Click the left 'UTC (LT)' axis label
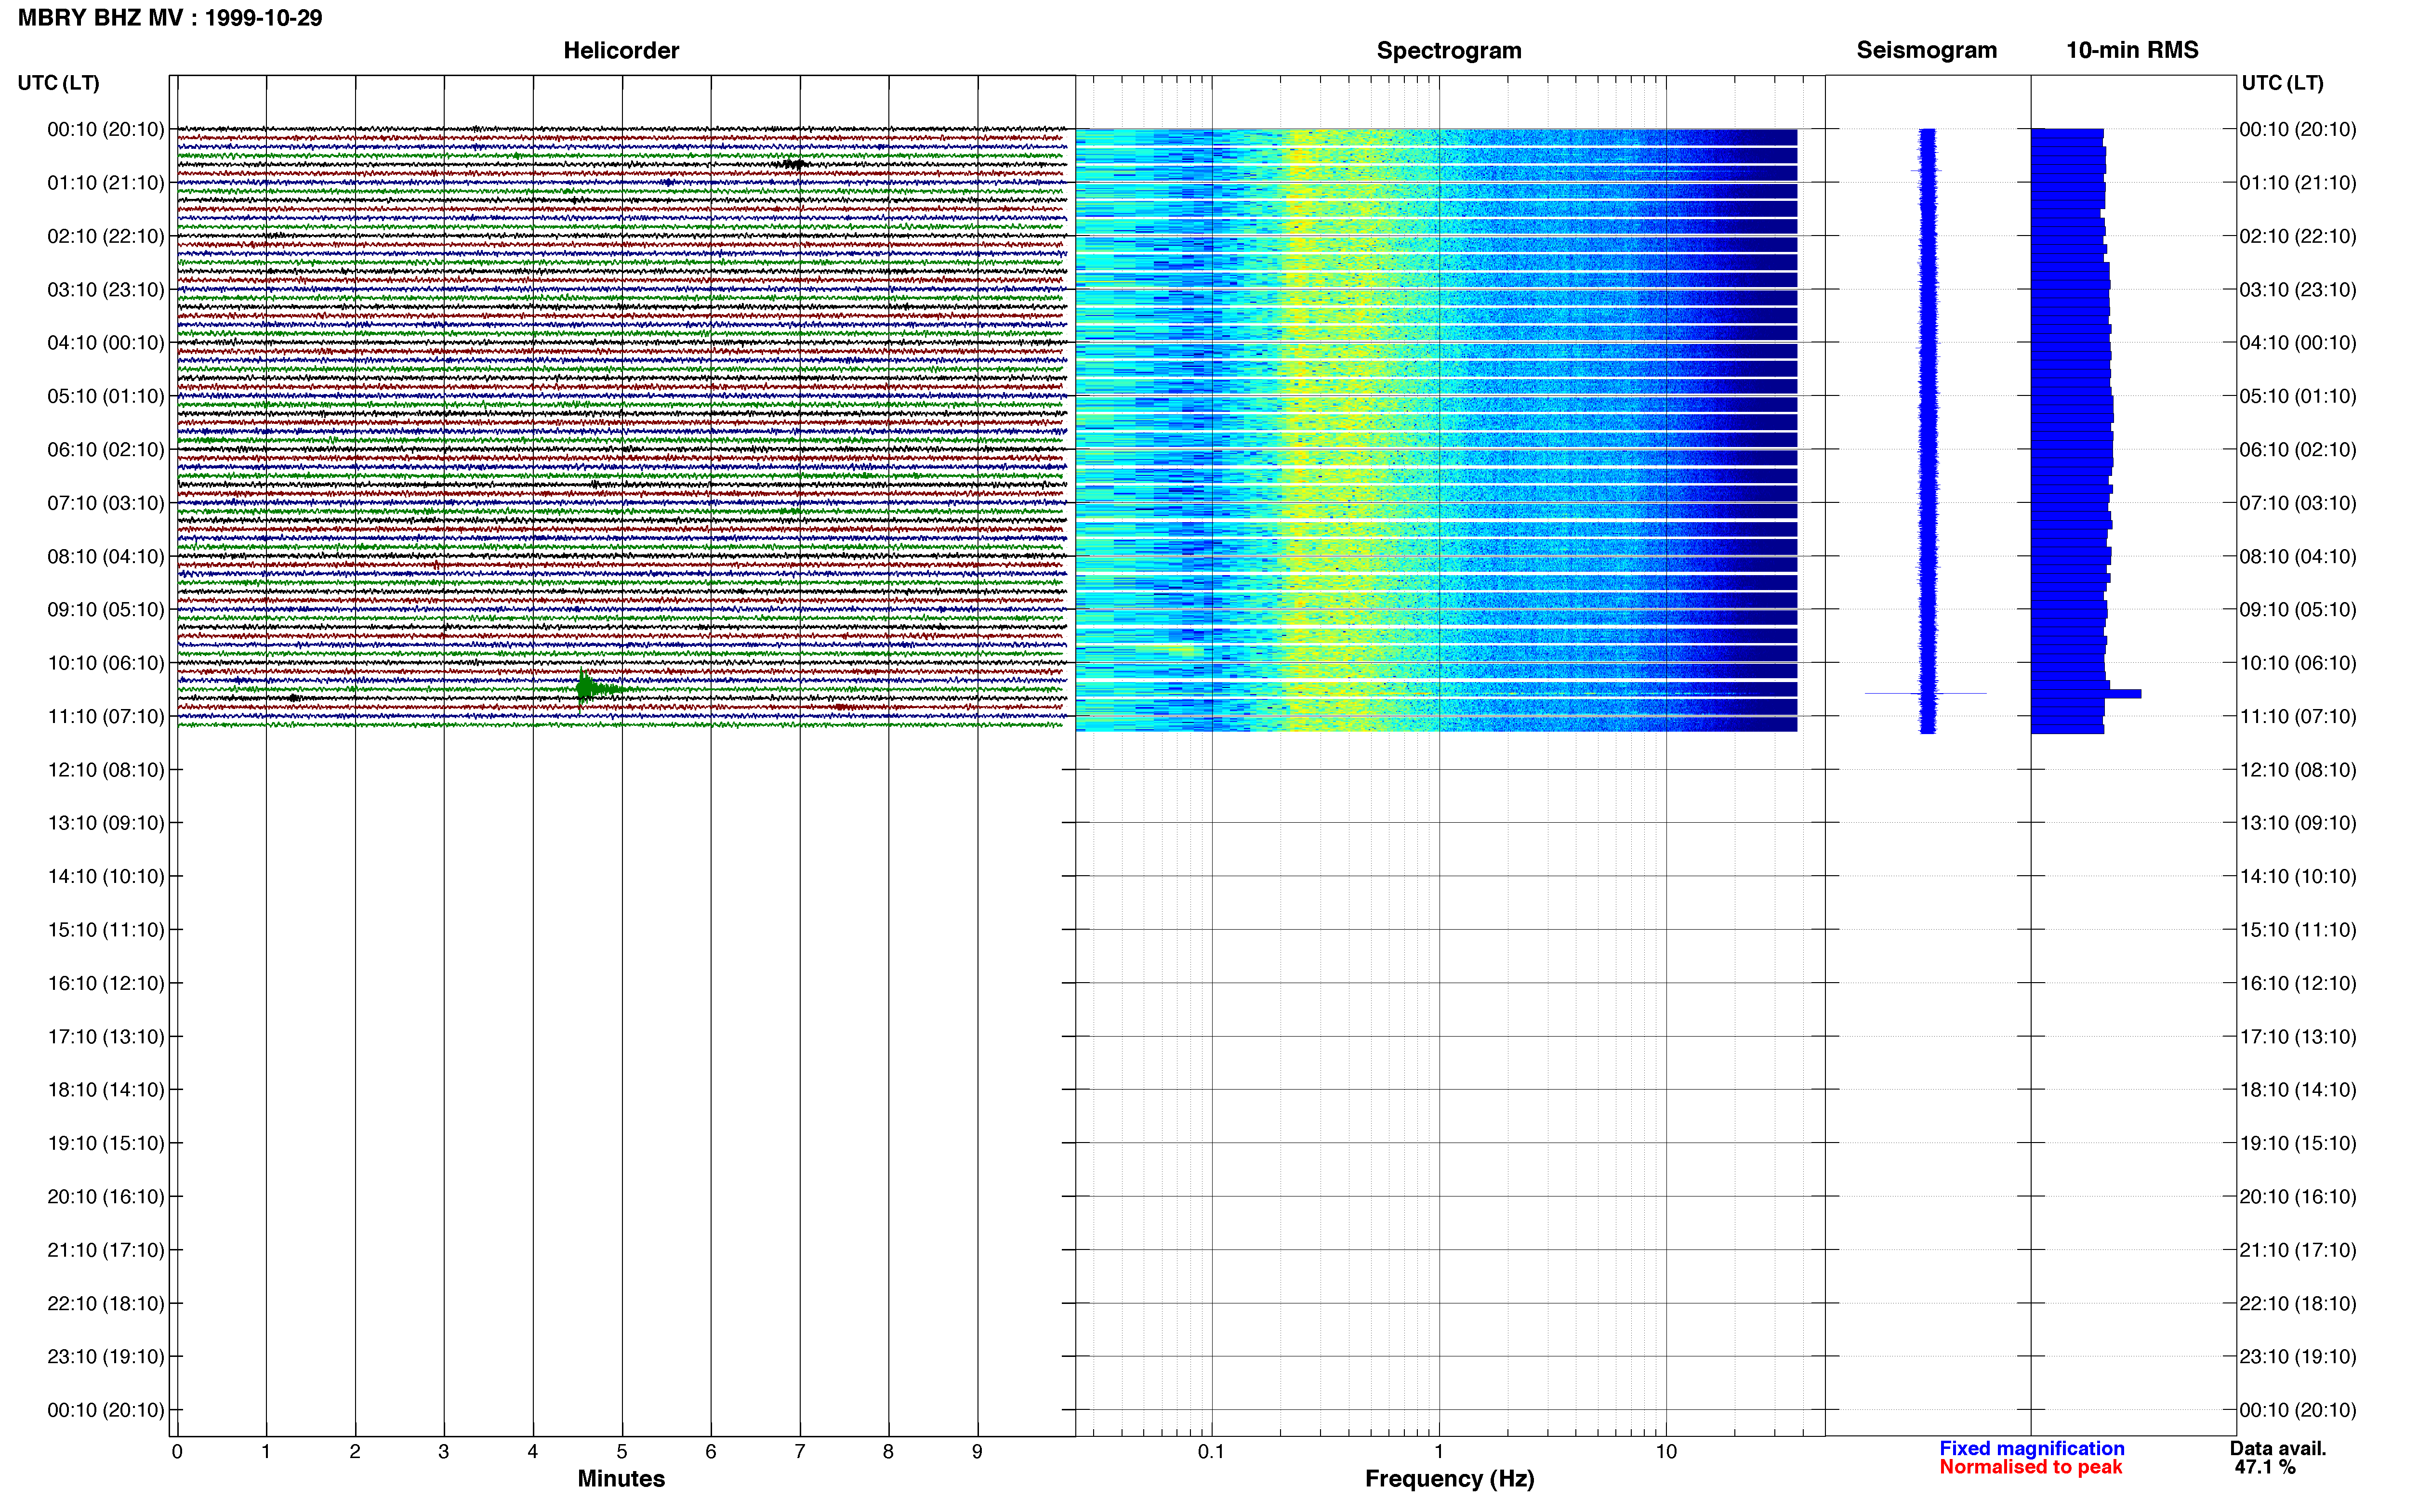The image size is (2418, 1512). click(x=59, y=83)
